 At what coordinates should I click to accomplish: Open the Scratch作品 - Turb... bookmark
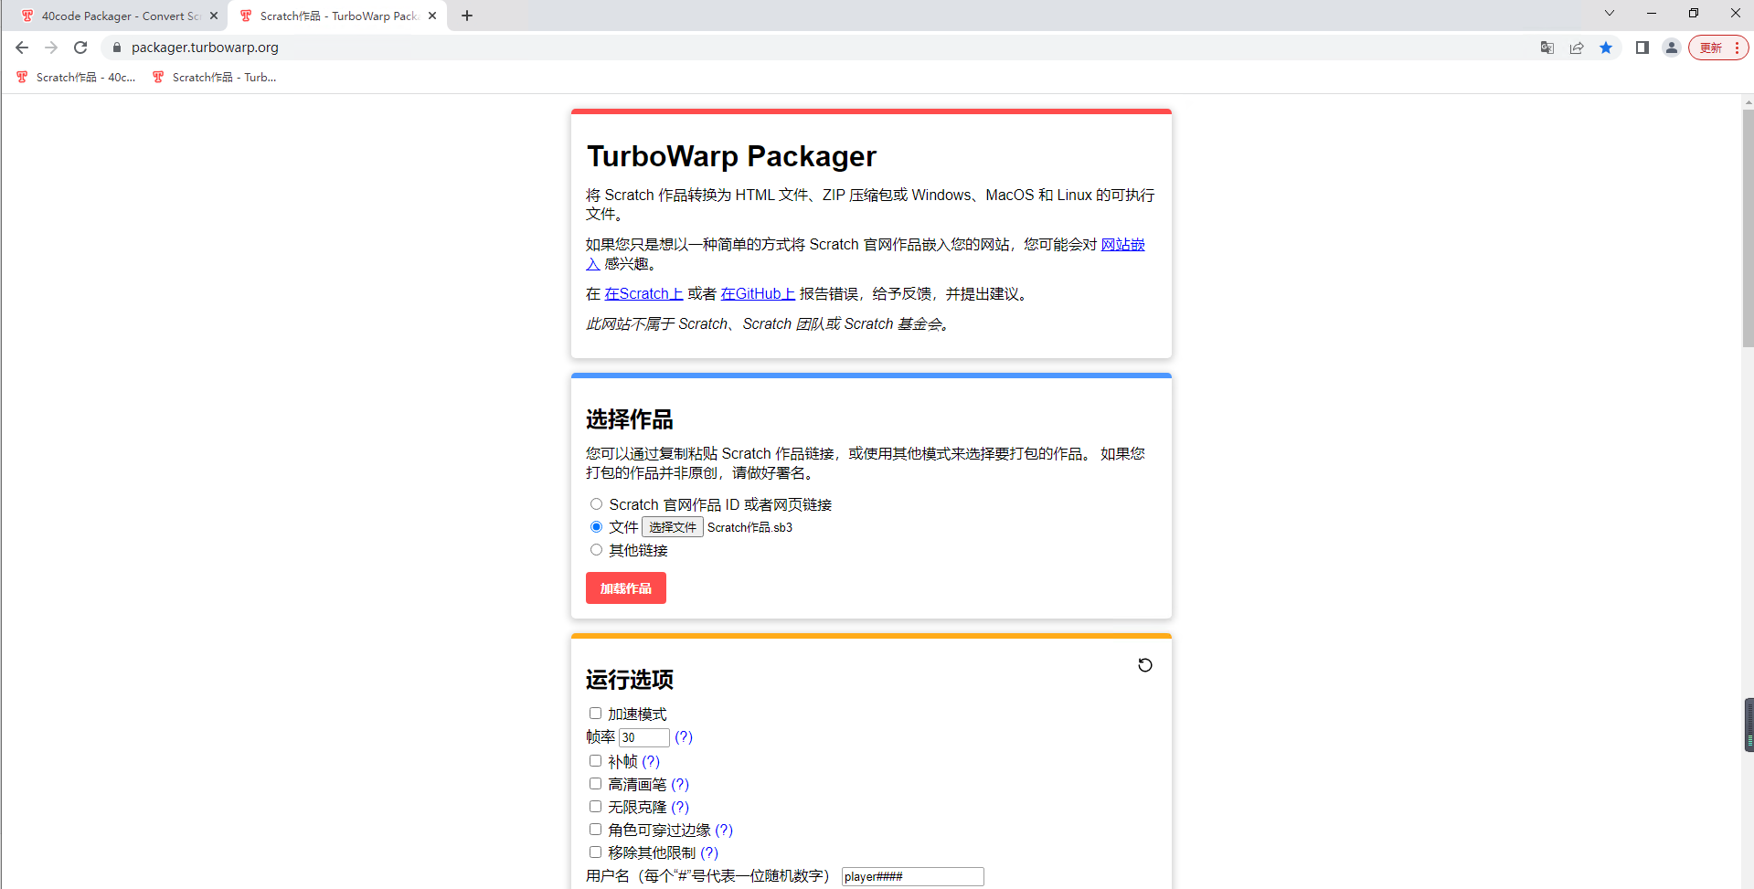tap(215, 78)
